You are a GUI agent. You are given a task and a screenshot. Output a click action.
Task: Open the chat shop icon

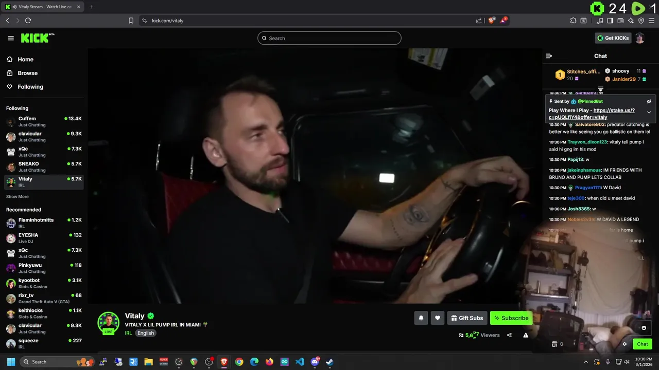coord(554,344)
